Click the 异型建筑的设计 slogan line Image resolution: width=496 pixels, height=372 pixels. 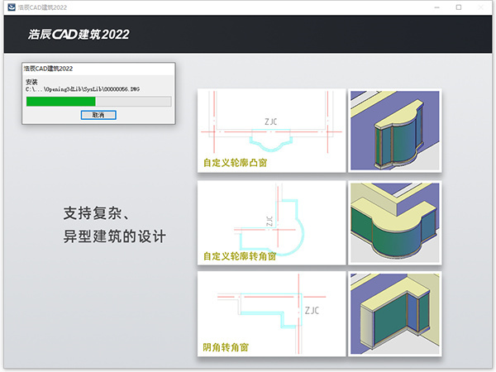(x=115, y=236)
